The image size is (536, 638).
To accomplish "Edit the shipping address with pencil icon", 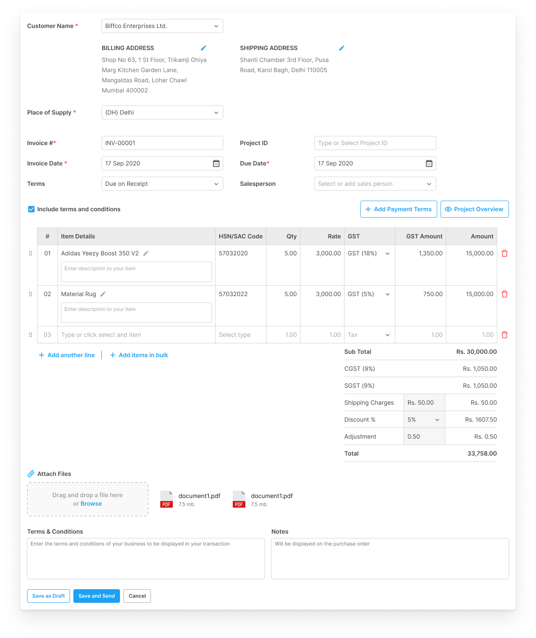I will tap(342, 48).
